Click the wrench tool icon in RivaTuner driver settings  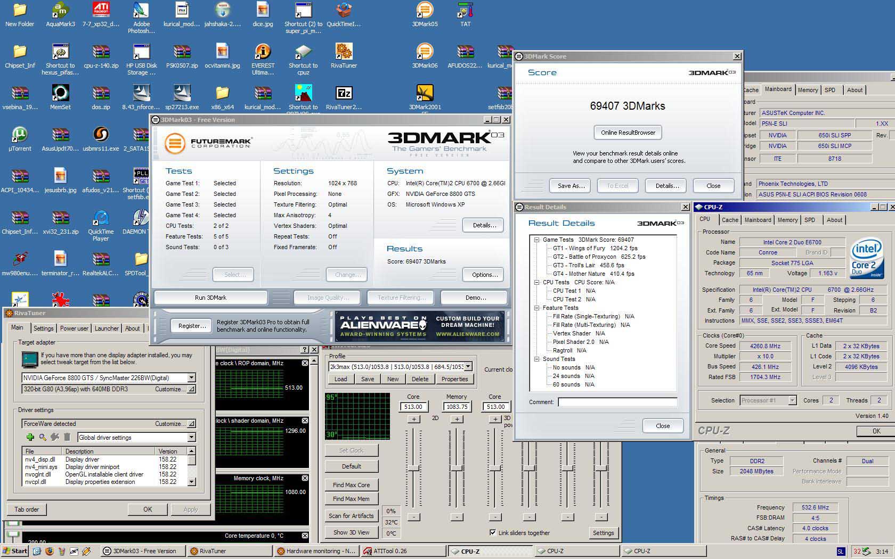[55, 437]
